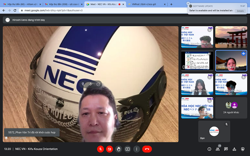Select Đặng Anh Thư video tile
Screen dimensions: 250x156
[197, 84]
